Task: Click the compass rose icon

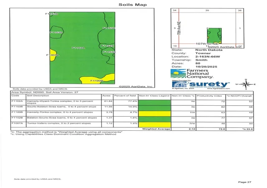Action: point(246,84)
